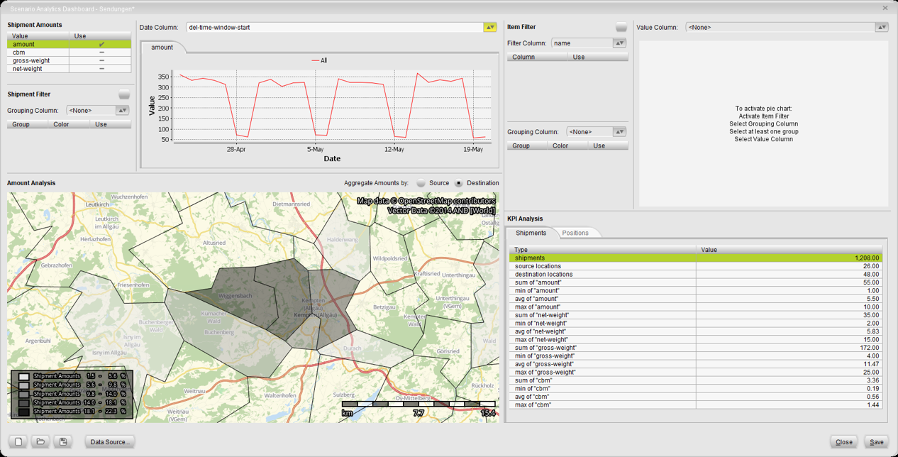This screenshot has height=457, width=898.
Task: Open the Filter Column name dropdown
Action: point(619,43)
